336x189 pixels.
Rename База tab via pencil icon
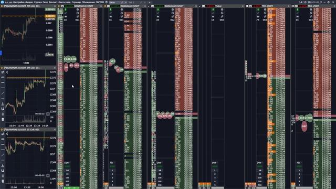coord(122,2)
